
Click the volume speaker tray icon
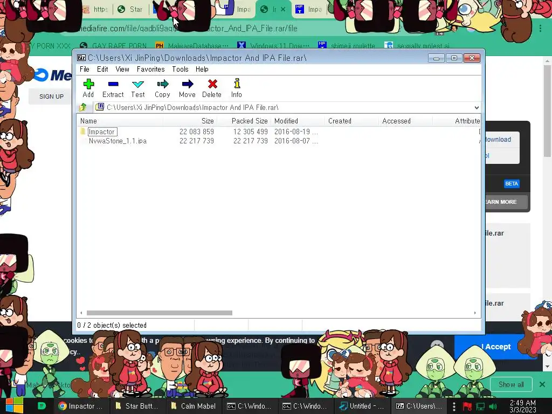click(493, 406)
